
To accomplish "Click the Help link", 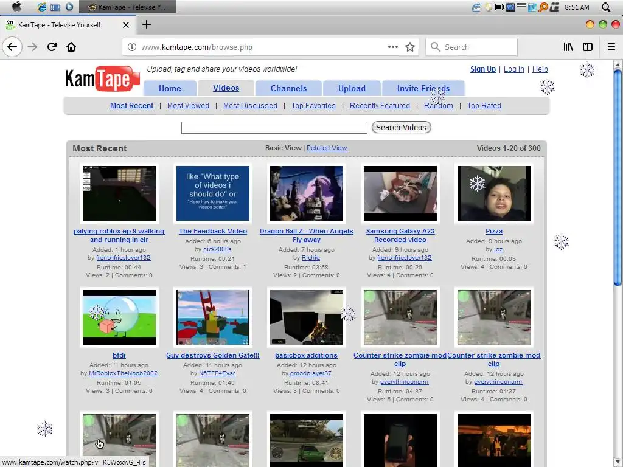I will pyautogui.click(x=540, y=69).
